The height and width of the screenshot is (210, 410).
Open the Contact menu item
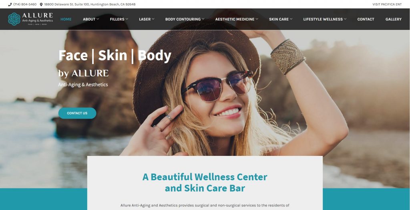(x=366, y=19)
